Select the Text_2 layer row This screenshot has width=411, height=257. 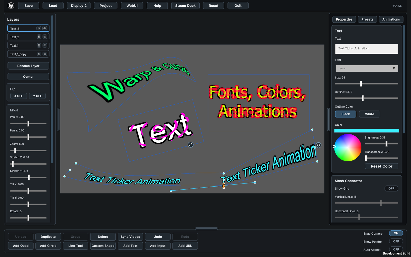[x=28, y=37]
